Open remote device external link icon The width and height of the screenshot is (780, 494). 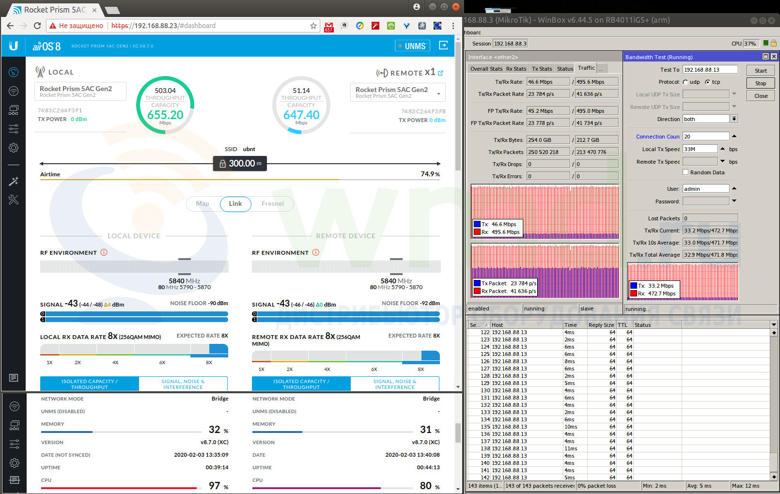coord(440,73)
